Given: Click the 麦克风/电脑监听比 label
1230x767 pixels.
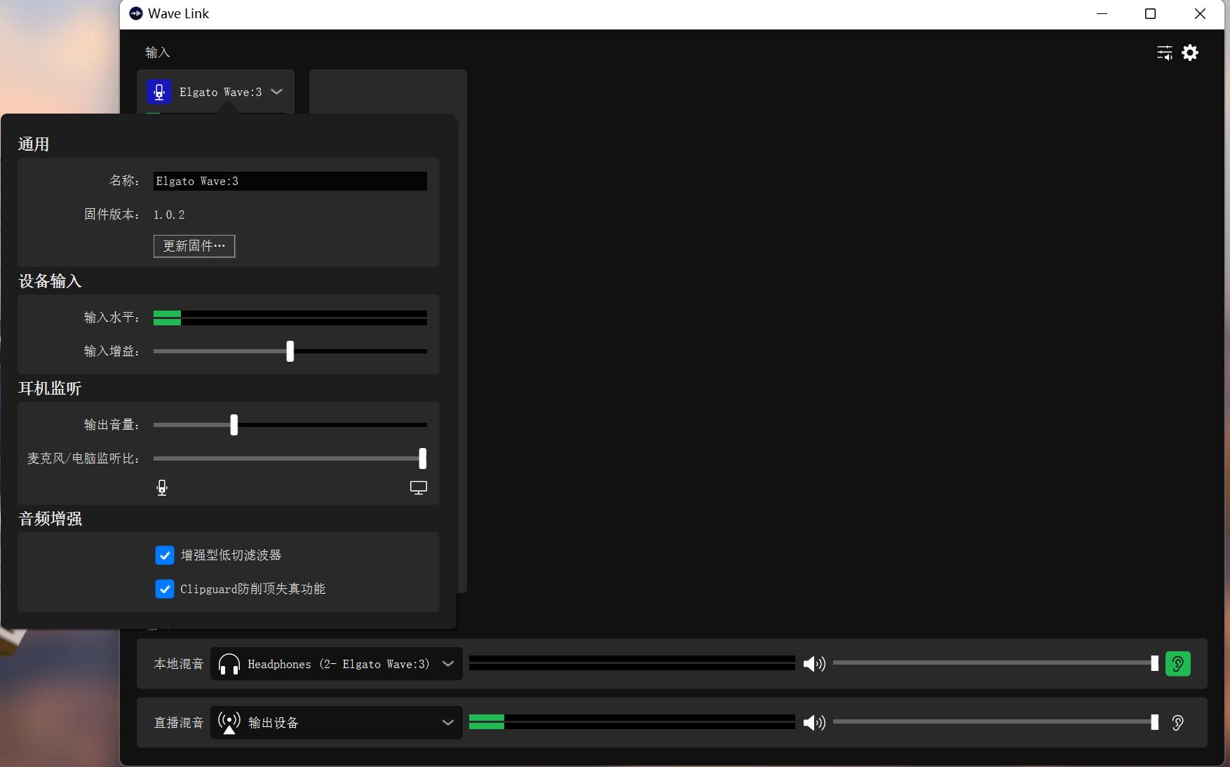Looking at the screenshot, I should [83, 459].
